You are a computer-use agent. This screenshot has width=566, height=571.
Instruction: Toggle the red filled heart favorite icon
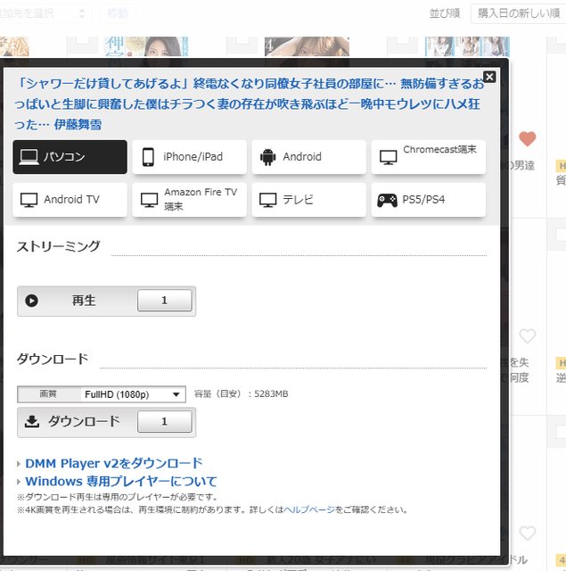click(527, 139)
